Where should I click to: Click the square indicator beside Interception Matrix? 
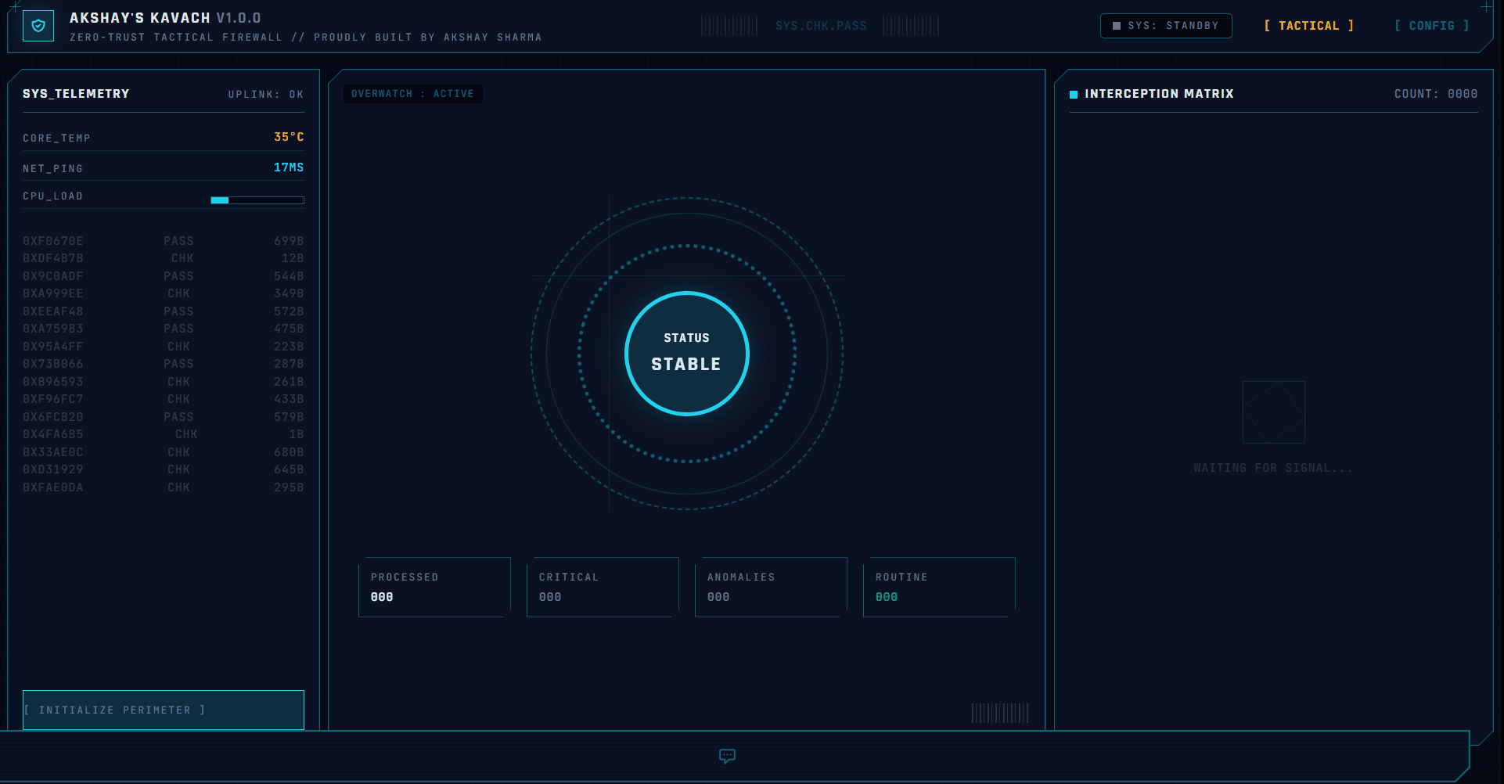coord(1074,95)
